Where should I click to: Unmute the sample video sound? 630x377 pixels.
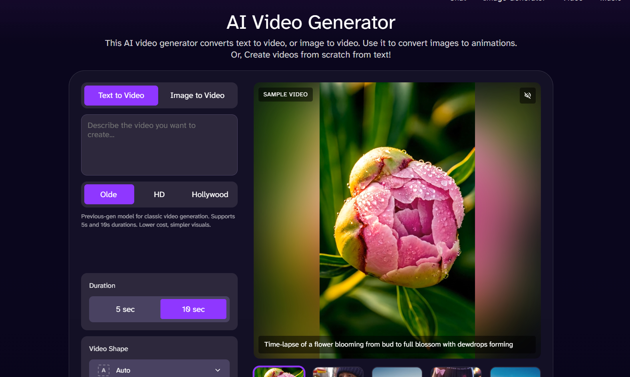click(x=527, y=96)
